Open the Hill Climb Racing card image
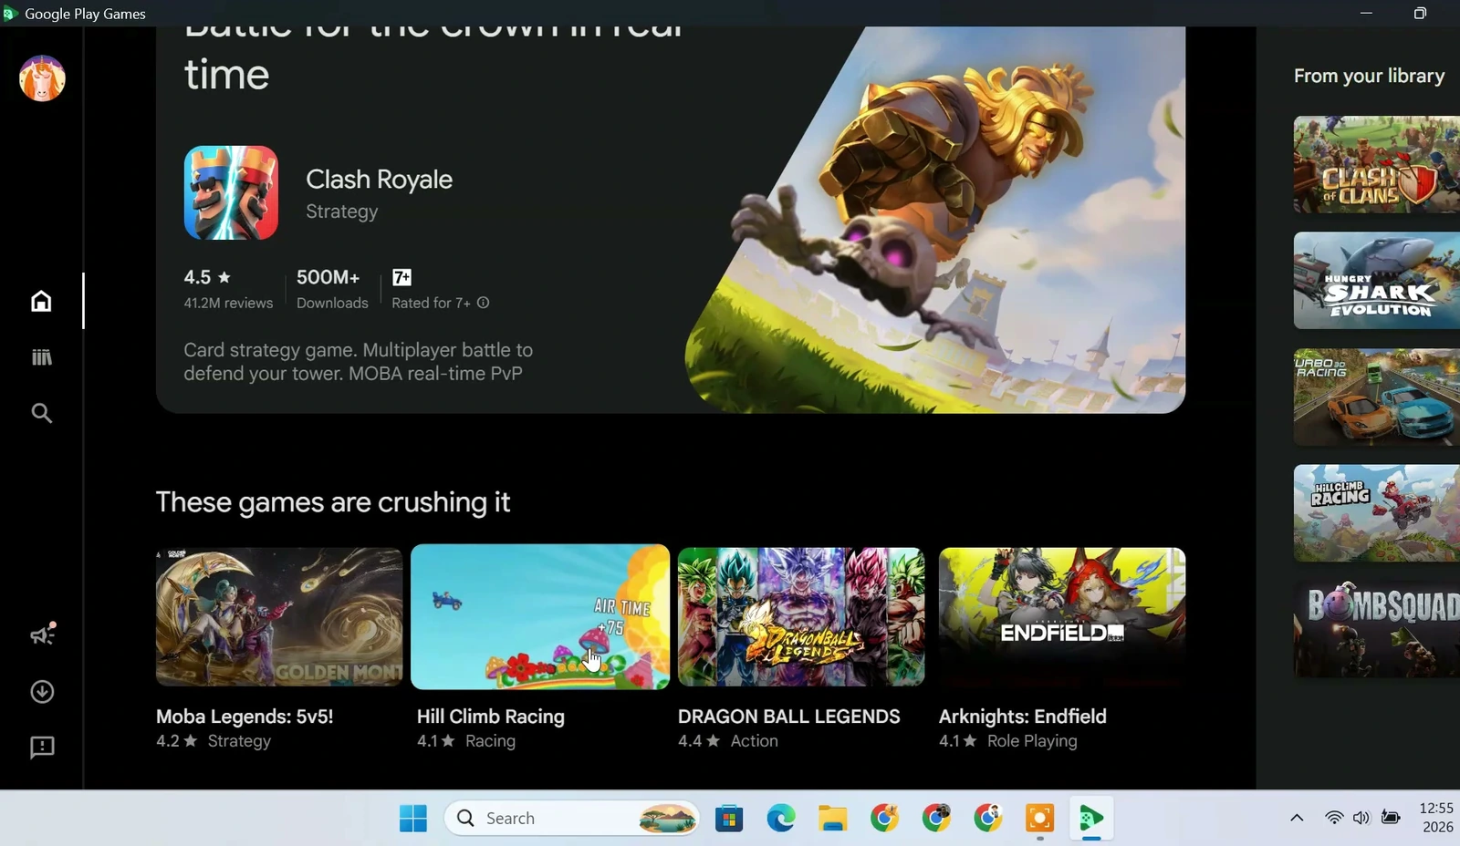The height and width of the screenshot is (846, 1460). [x=540, y=616]
